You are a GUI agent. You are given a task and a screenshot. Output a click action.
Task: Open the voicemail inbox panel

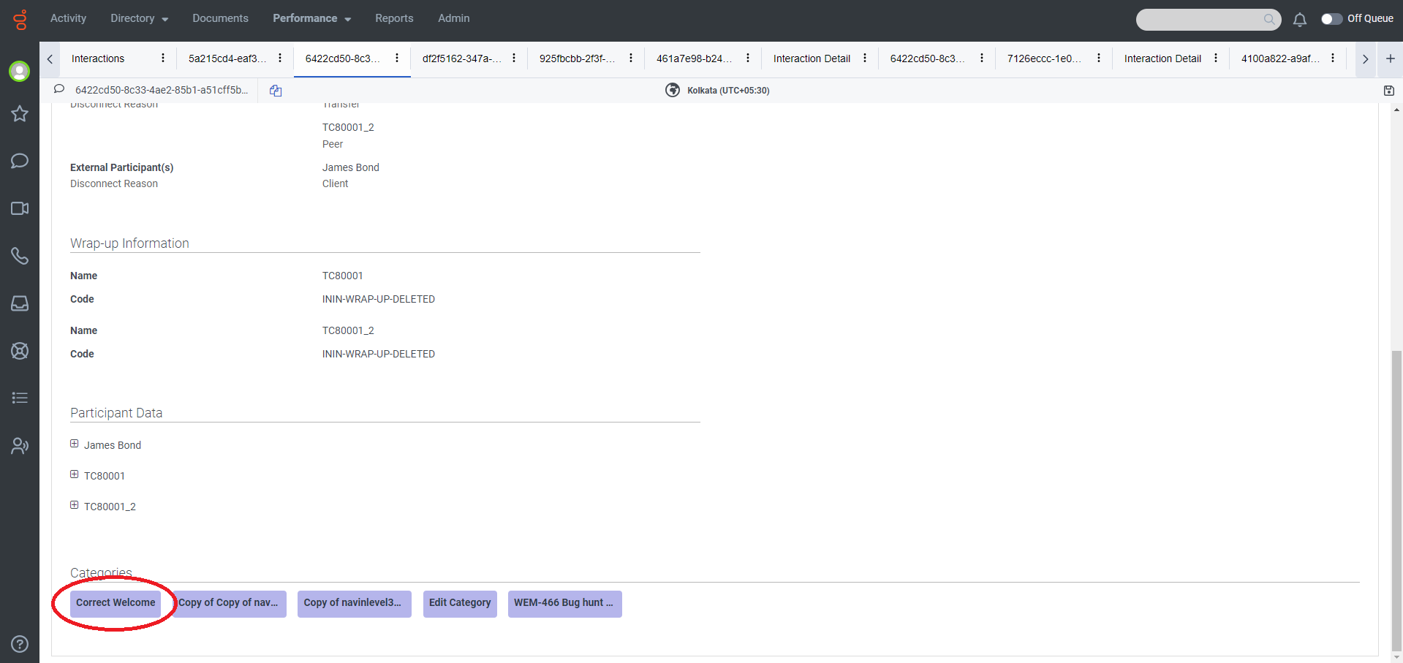pyautogui.click(x=20, y=303)
